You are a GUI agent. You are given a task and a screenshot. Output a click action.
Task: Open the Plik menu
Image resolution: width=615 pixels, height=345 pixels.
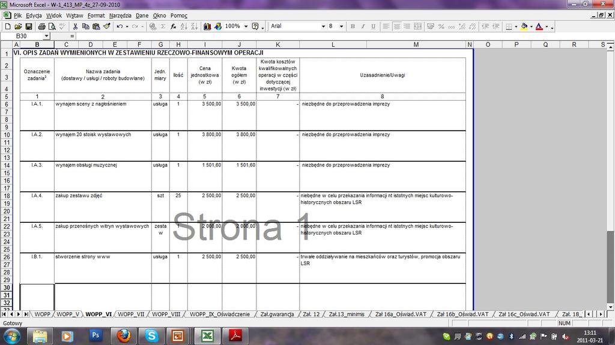click(x=17, y=16)
